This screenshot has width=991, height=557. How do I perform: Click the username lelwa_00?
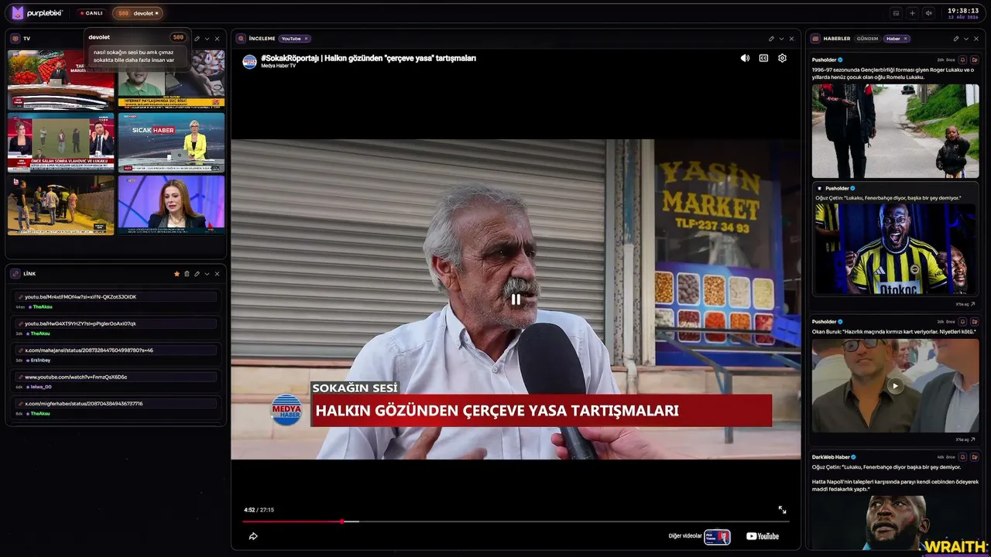41,387
